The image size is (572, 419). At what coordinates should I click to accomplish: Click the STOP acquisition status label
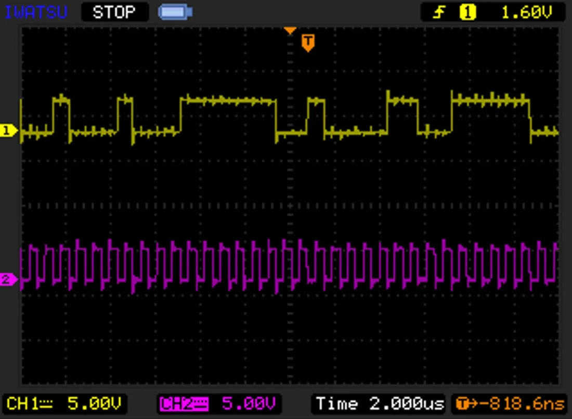point(114,12)
